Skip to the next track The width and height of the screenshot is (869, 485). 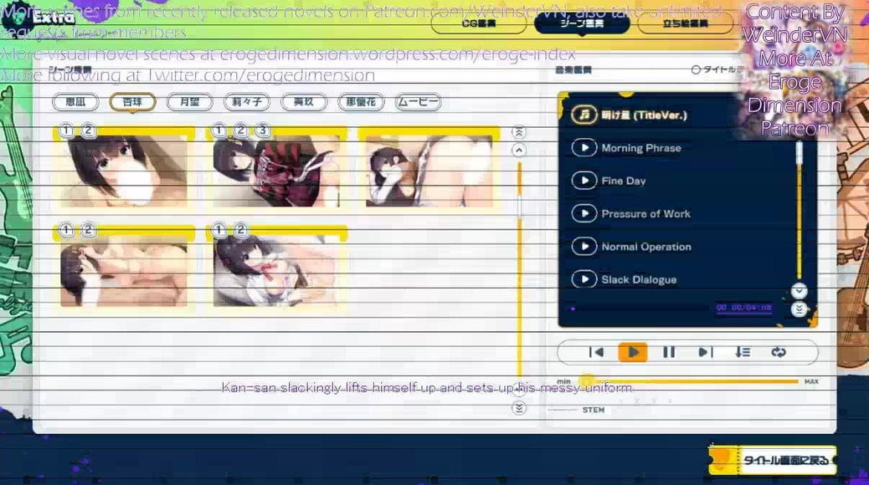pos(705,352)
